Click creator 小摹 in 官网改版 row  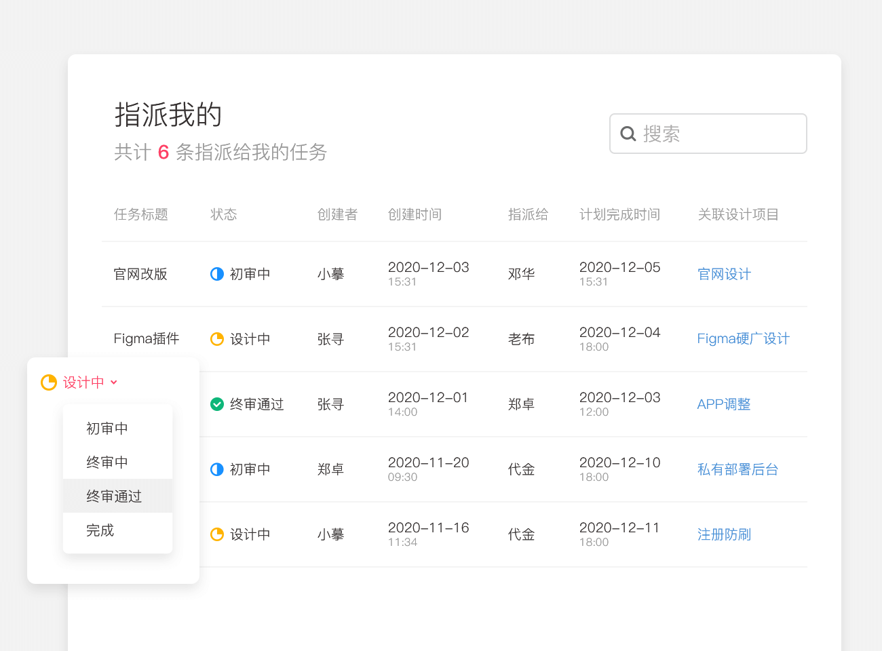click(x=331, y=274)
